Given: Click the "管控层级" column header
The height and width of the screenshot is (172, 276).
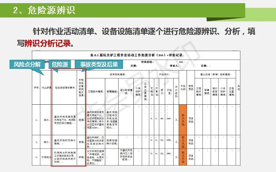Looking at the screenshot, I should [191, 88].
